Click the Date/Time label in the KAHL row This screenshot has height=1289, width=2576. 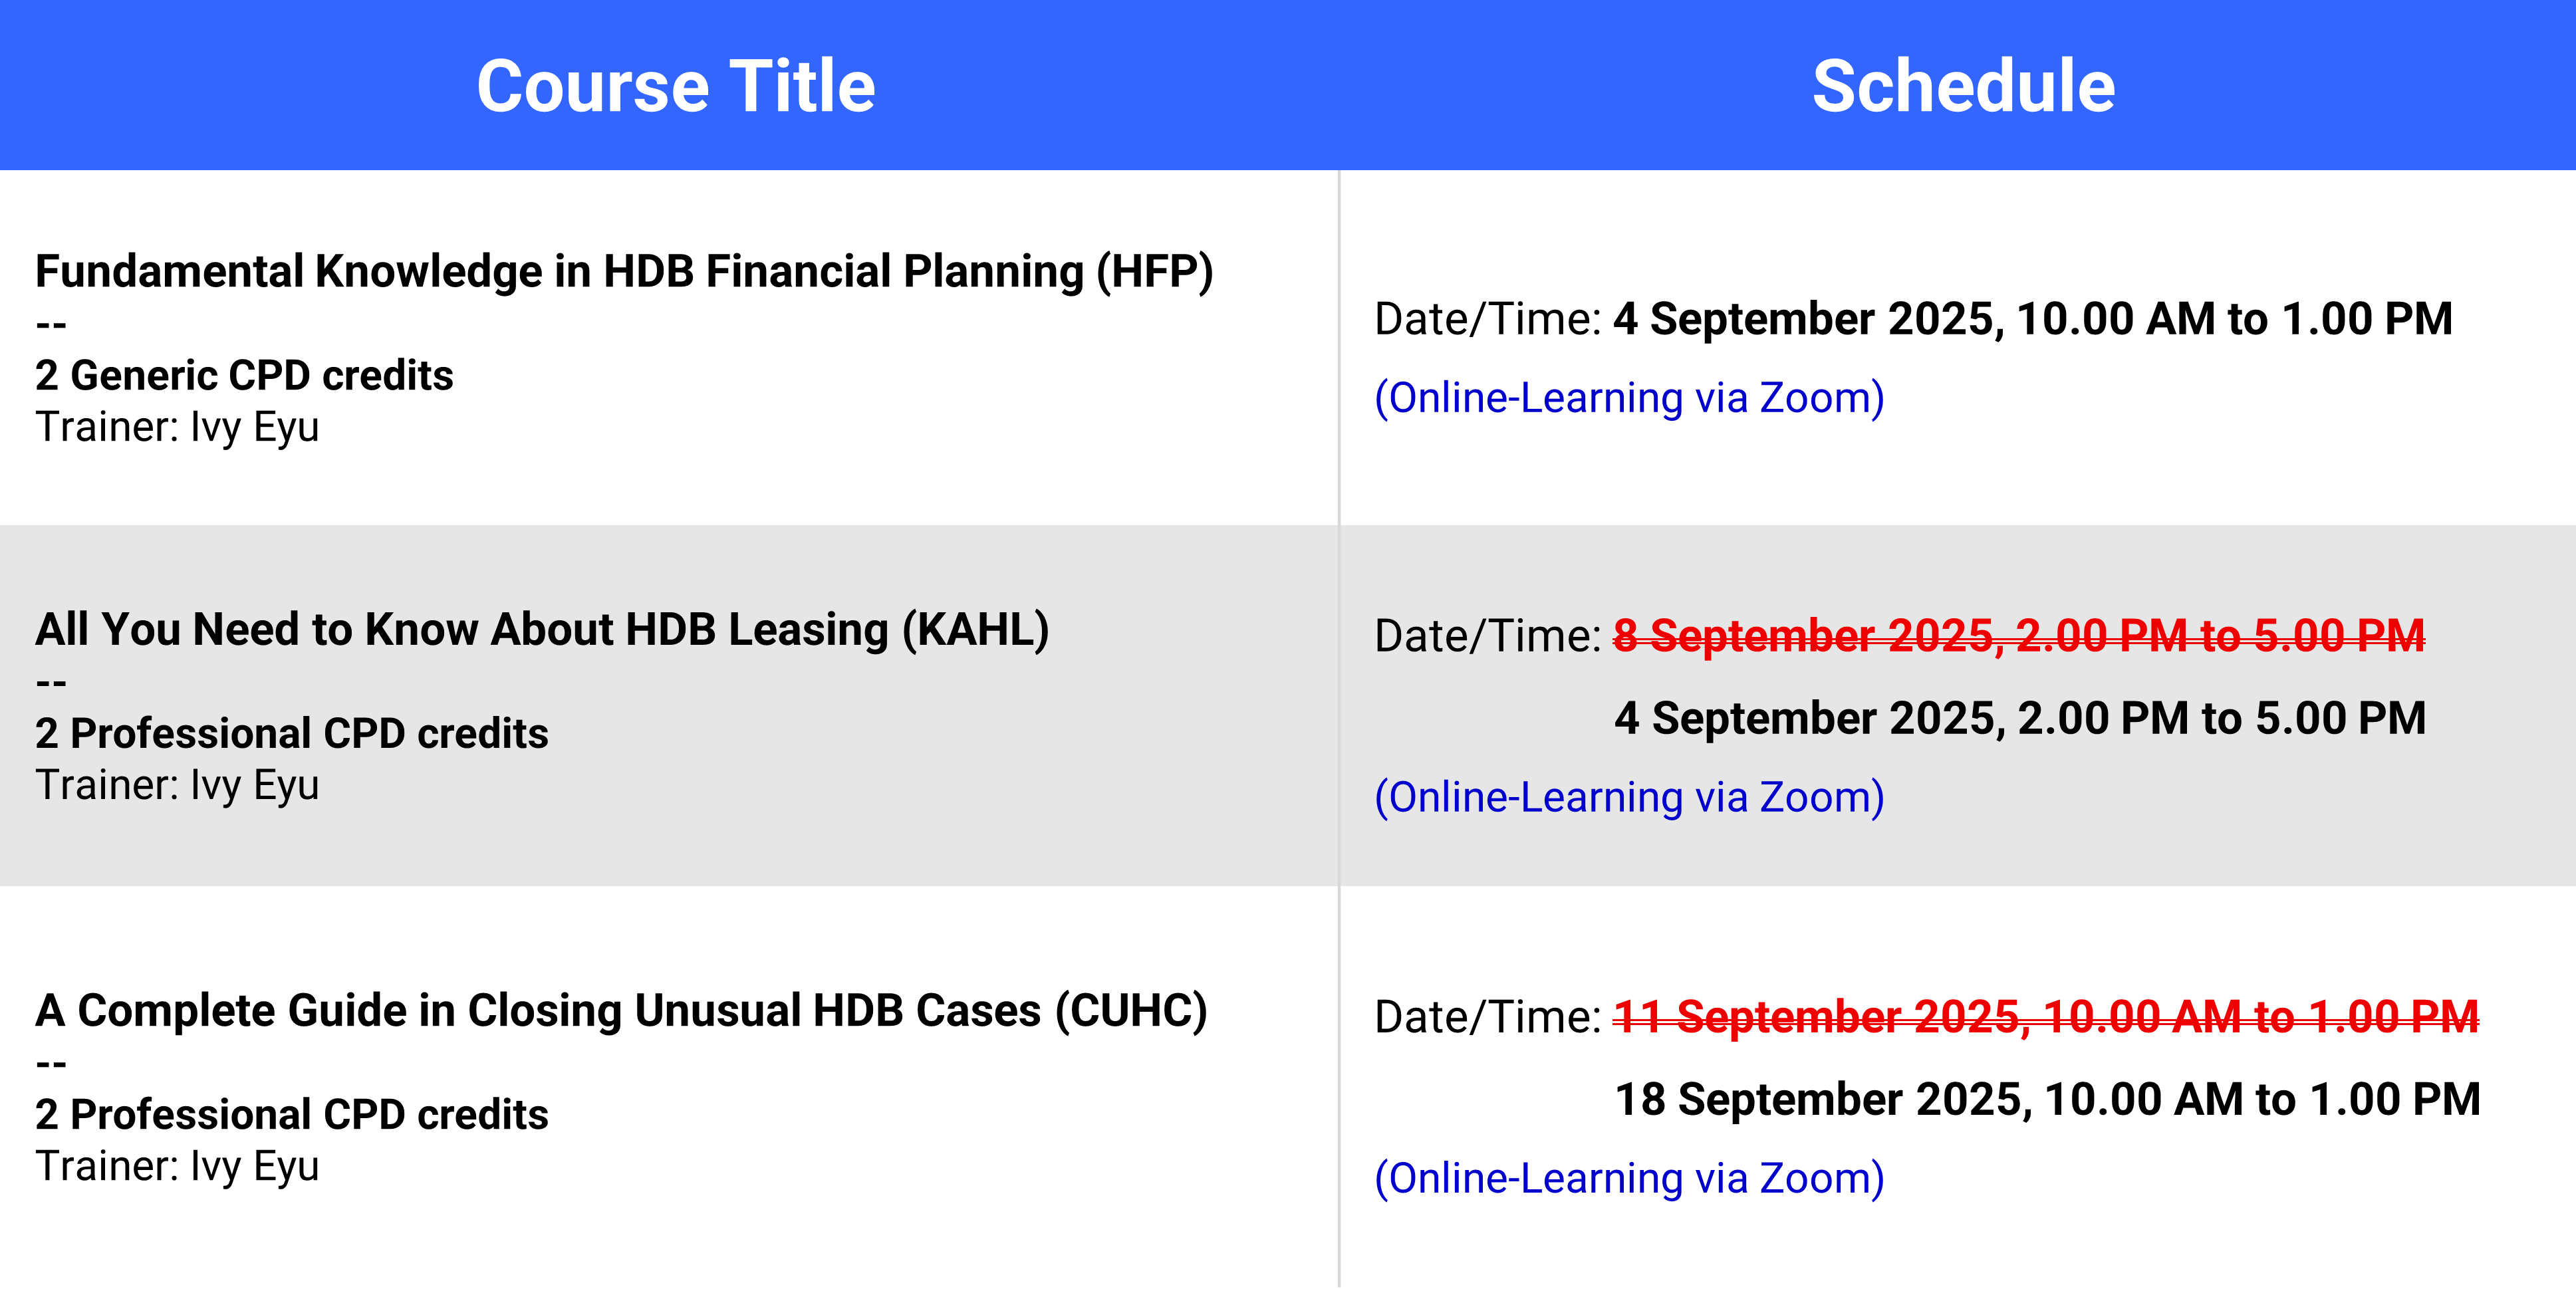pos(1488,636)
